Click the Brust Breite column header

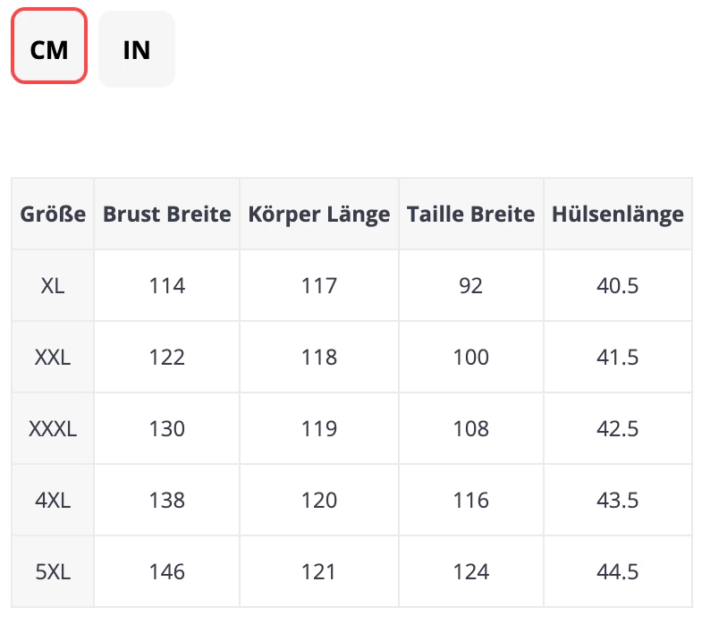166,214
